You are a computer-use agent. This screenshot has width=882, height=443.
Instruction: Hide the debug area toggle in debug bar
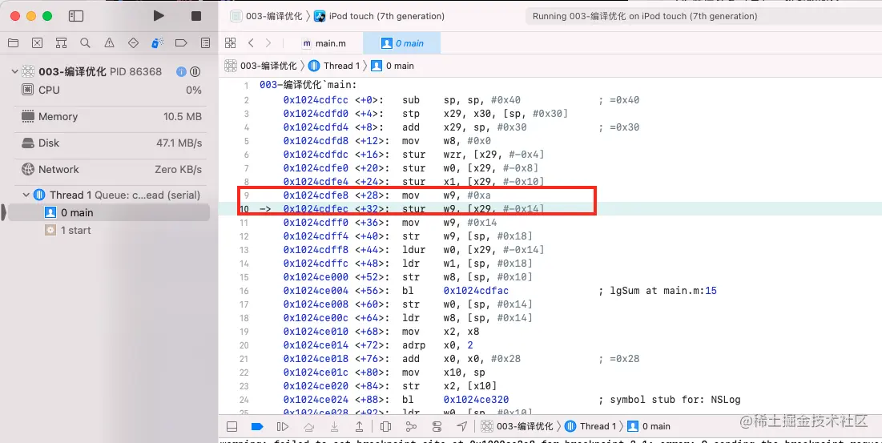coord(232,426)
